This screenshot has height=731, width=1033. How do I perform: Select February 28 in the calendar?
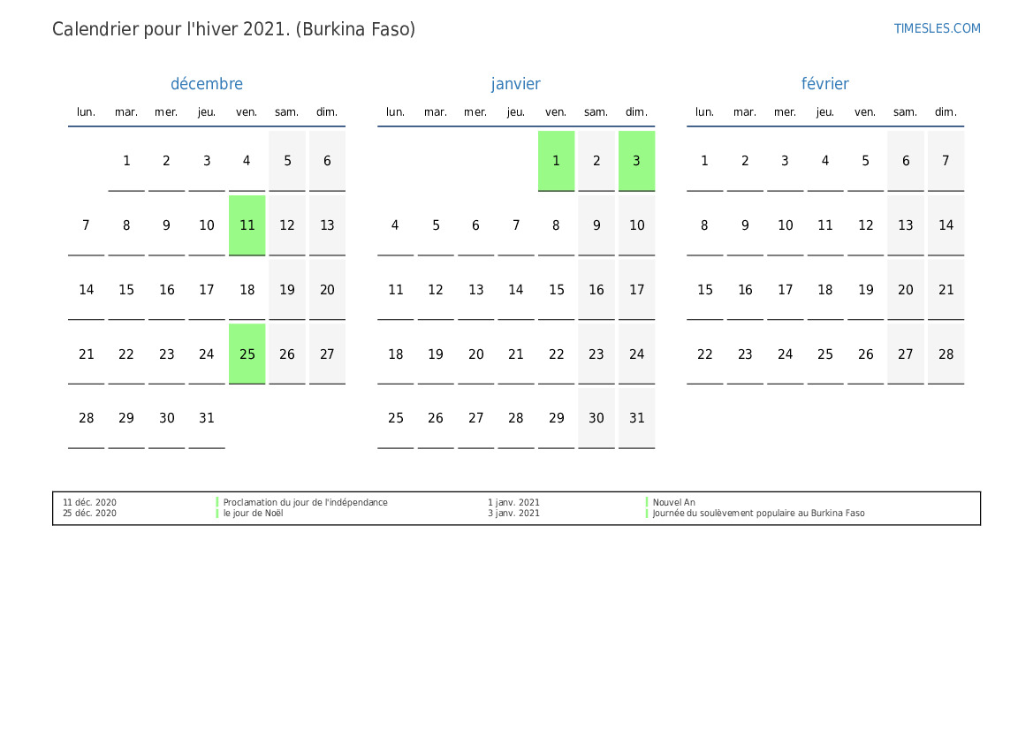tap(946, 354)
